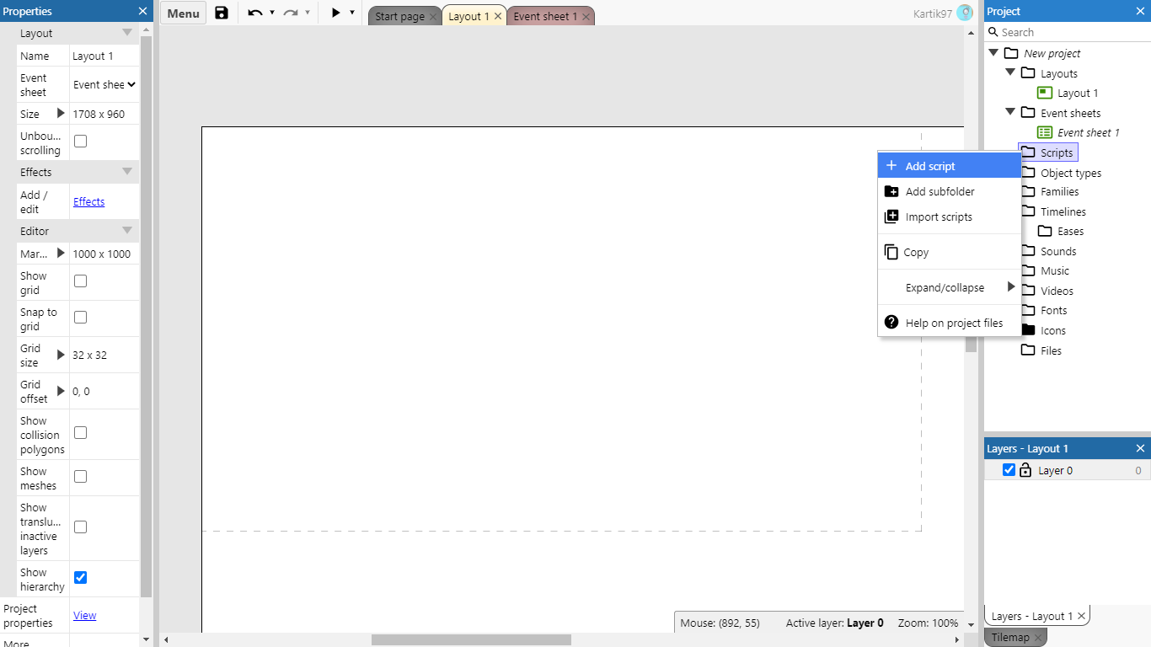Select the Timelines folder
This screenshot has height=647, width=1151.
(x=1063, y=211)
